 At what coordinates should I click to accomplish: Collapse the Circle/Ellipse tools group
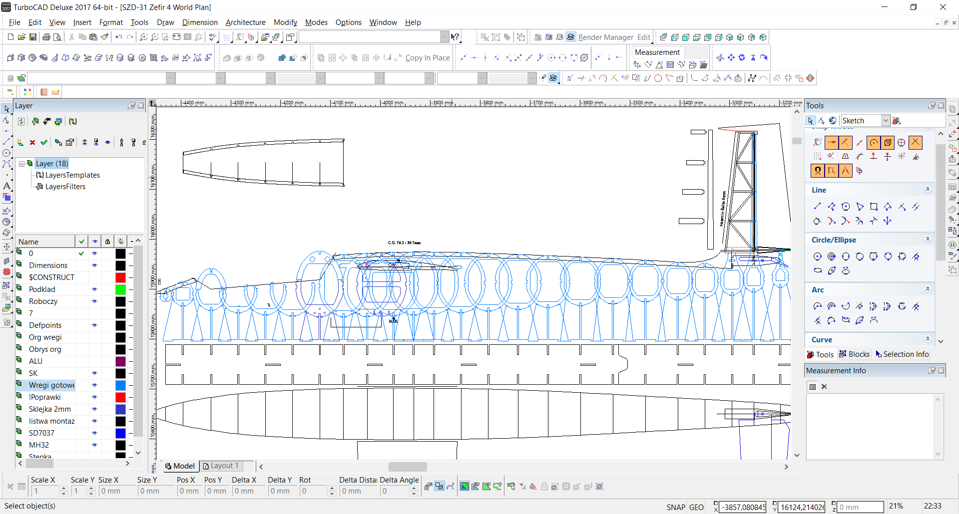point(928,239)
